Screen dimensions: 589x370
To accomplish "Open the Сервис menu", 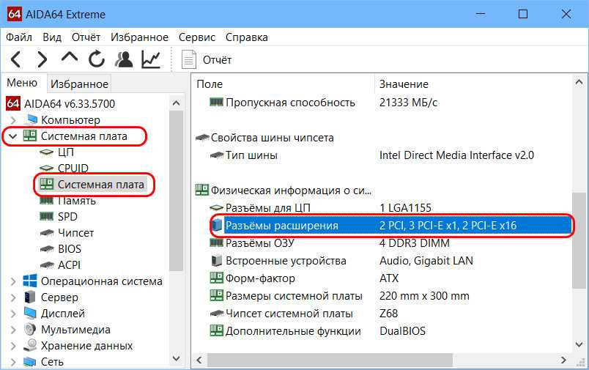I will click(x=197, y=37).
